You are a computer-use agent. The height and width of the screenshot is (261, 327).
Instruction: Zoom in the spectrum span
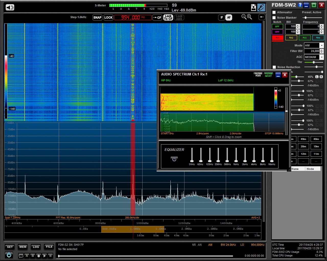(x=250, y=17)
